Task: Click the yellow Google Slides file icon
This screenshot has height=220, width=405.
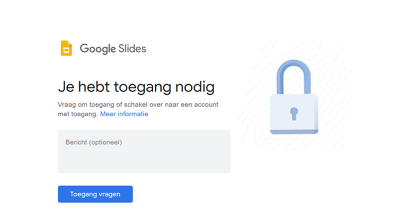Action: 66,48
